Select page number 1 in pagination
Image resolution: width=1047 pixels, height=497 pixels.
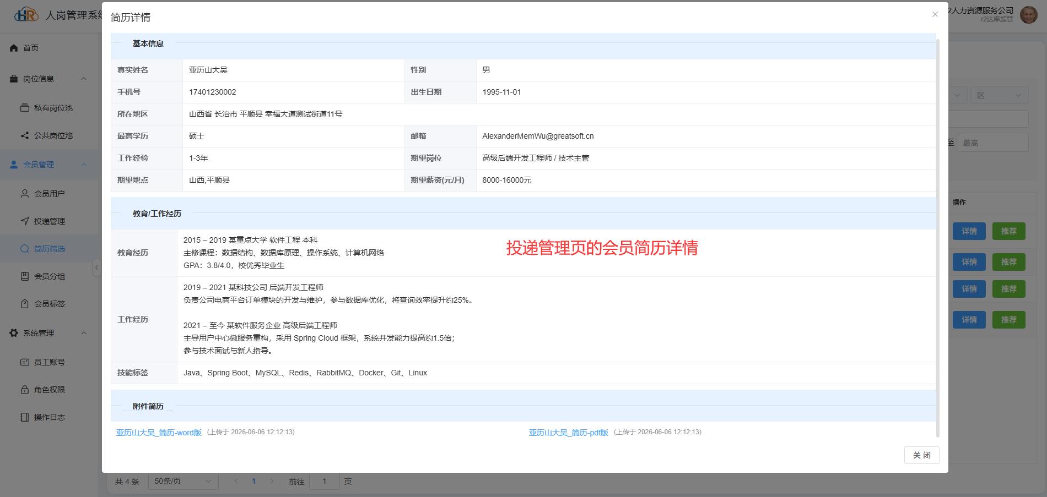(253, 481)
